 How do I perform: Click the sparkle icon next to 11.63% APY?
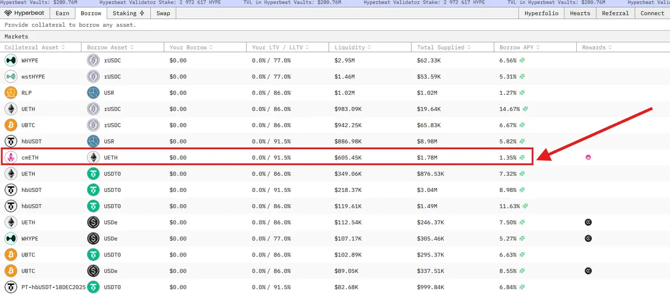525,206
